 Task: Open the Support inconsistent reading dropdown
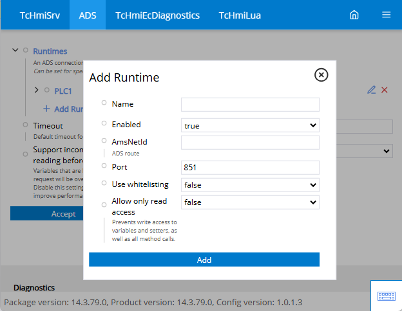point(365,151)
